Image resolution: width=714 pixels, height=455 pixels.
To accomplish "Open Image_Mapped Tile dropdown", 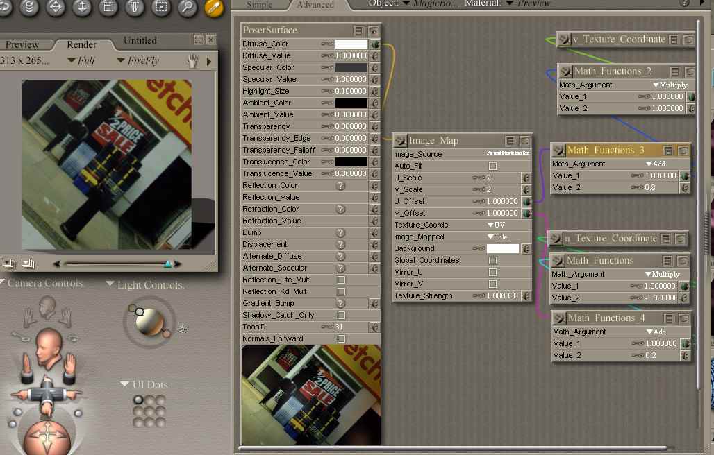I will [497, 237].
